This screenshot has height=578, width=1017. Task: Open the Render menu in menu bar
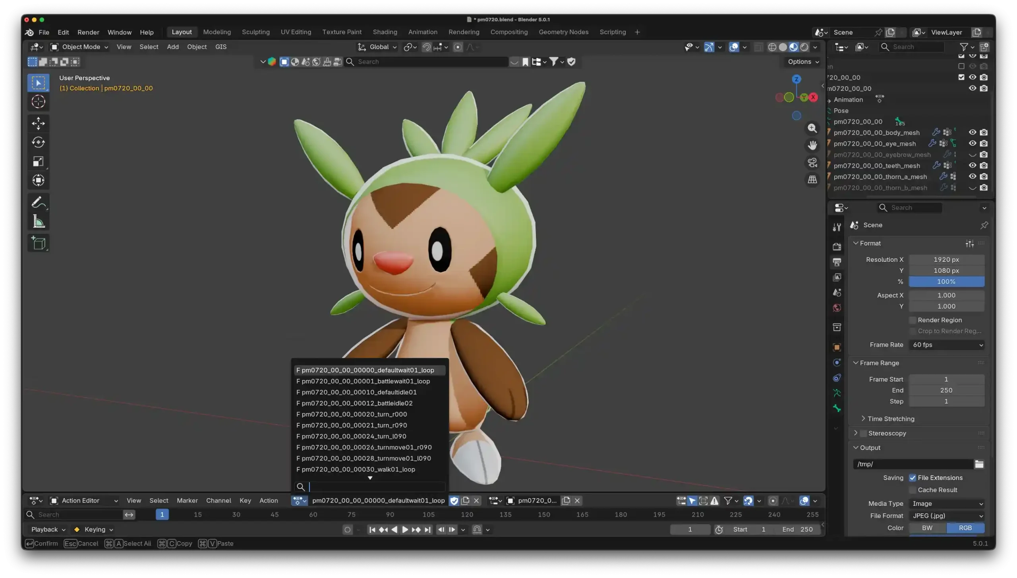pos(88,32)
